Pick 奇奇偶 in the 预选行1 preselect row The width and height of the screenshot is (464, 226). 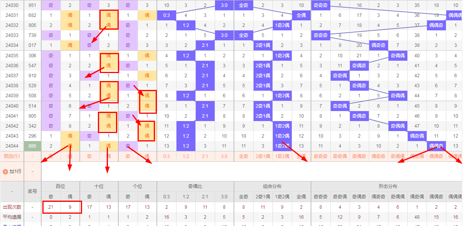[x=340, y=156]
